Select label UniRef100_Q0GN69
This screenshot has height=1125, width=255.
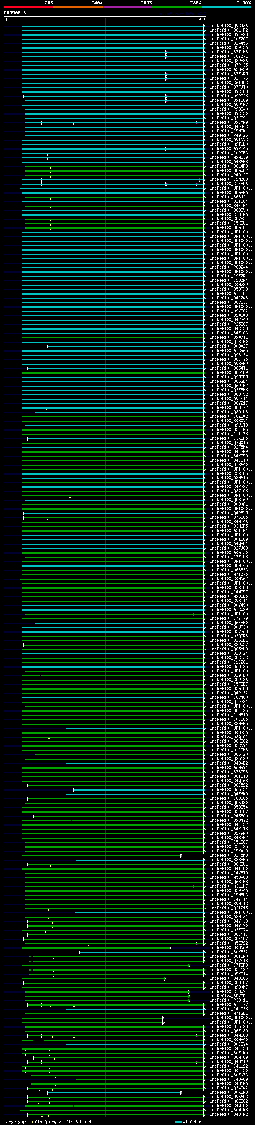(x=229, y=947)
